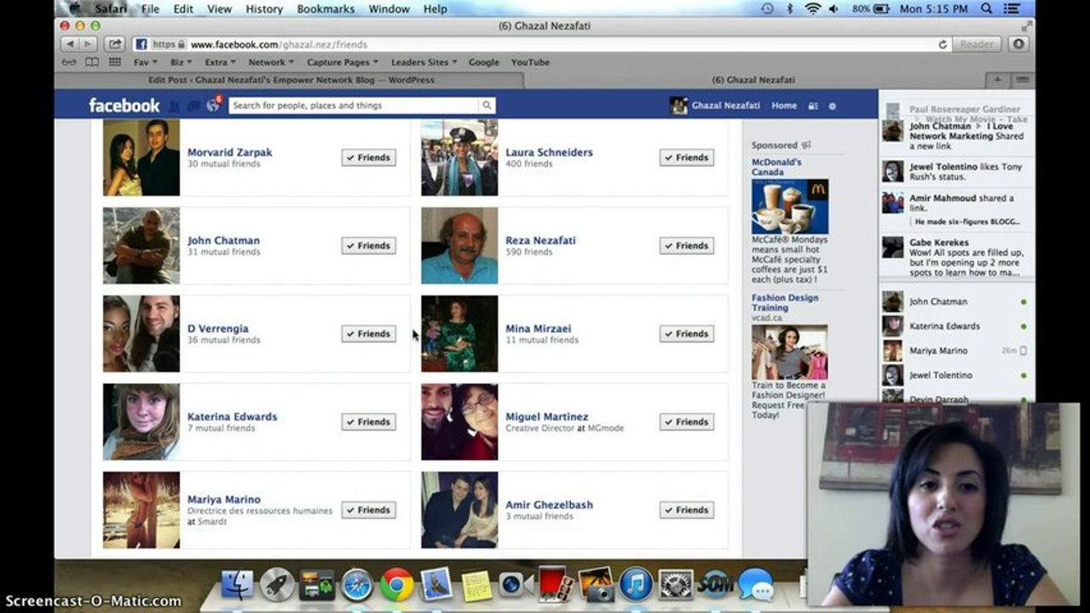This screenshot has height=613, width=1090.
Task: Show Reading List glasses icon
Action: [70, 62]
